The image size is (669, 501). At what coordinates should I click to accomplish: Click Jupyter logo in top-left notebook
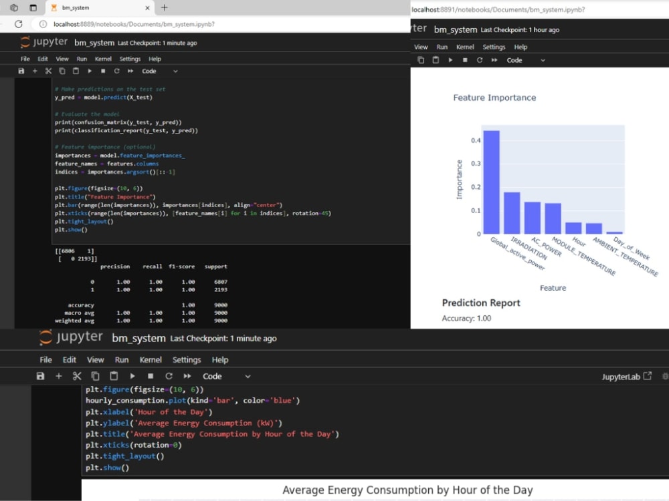coord(44,41)
